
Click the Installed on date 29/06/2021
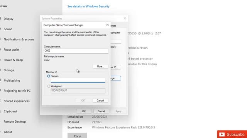[100, 117]
